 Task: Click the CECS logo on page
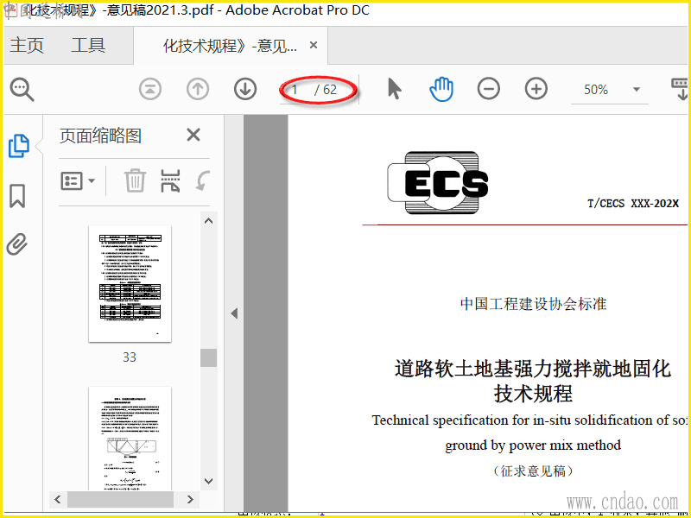438,183
